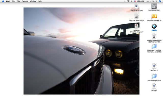Open the Help menu
Screen dimensions: 163x102
[x=40, y=1]
